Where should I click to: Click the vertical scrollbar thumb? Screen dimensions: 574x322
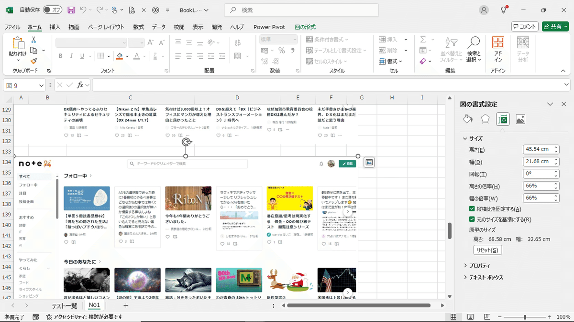(x=450, y=231)
